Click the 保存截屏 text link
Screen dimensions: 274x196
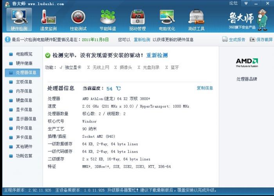pos(264,40)
